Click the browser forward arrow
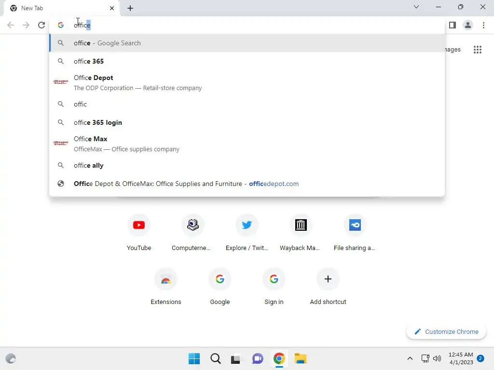 pos(26,25)
